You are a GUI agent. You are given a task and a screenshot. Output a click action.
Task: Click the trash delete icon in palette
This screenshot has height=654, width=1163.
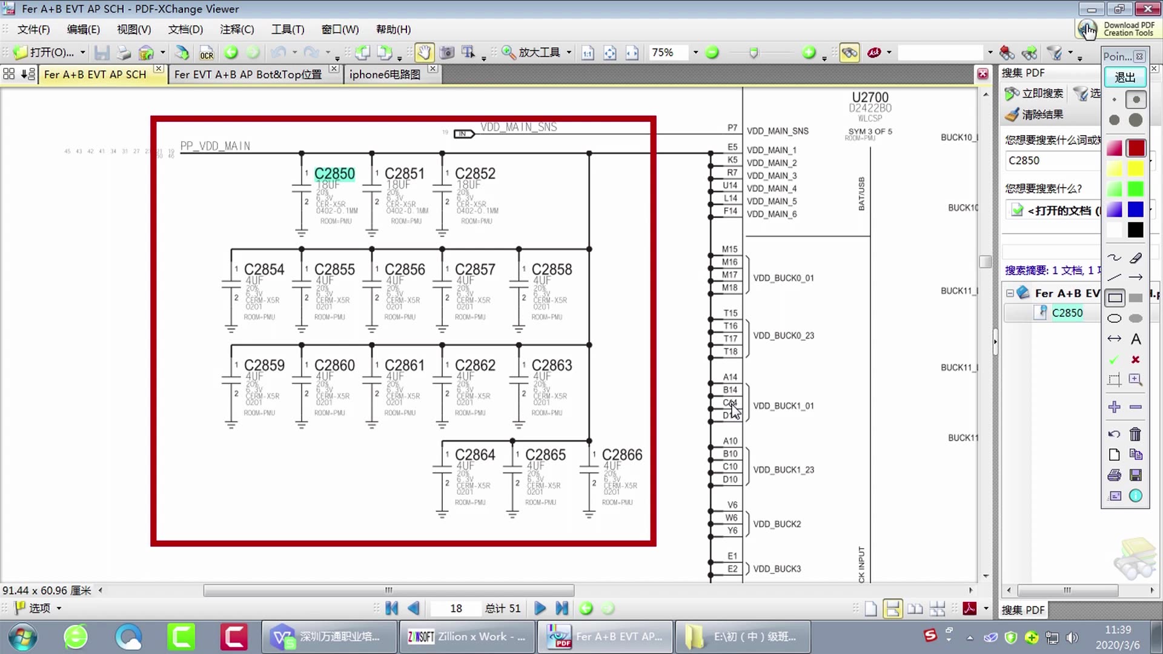coord(1135,434)
